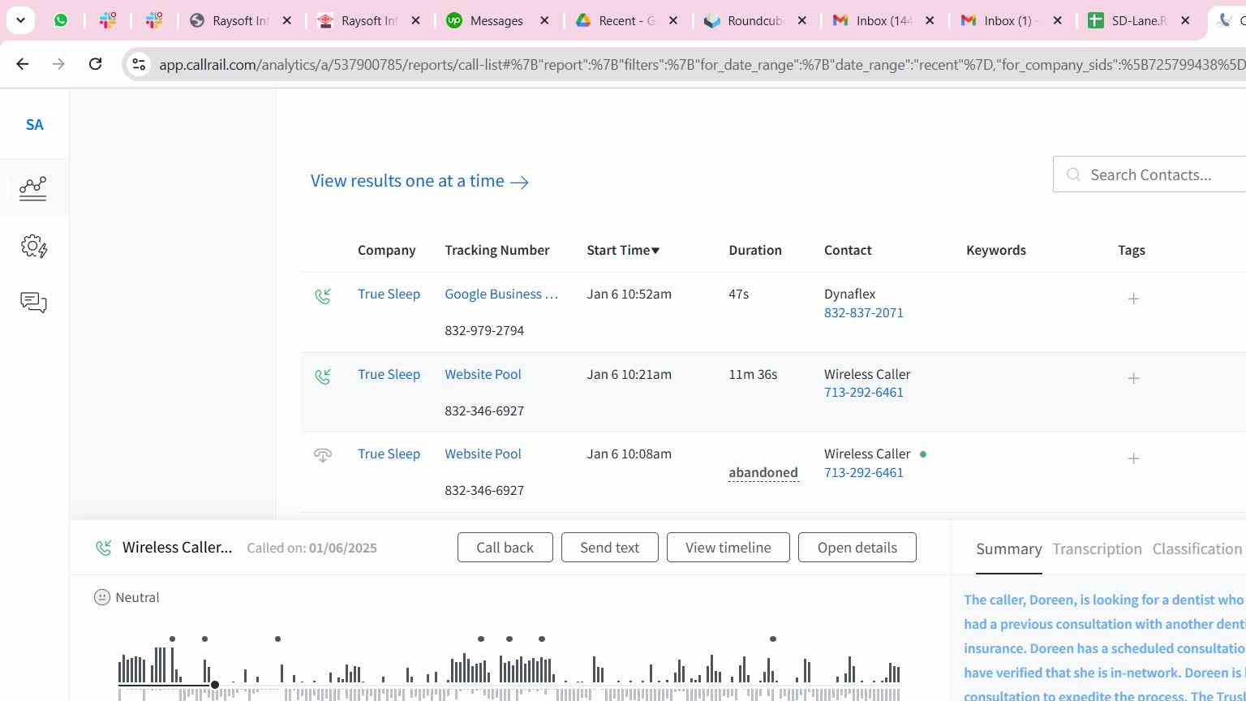
Task: Add a tag to the 10:08am abandoned call
Action: tap(1133, 458)
